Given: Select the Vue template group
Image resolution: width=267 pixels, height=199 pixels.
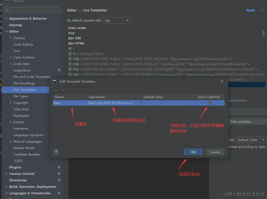Looking at the screenshot, I should click(x=71, y=33).
